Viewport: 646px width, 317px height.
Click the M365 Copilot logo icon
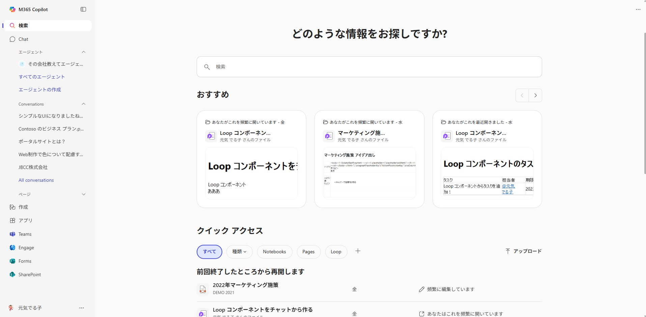tap(12, 9)
